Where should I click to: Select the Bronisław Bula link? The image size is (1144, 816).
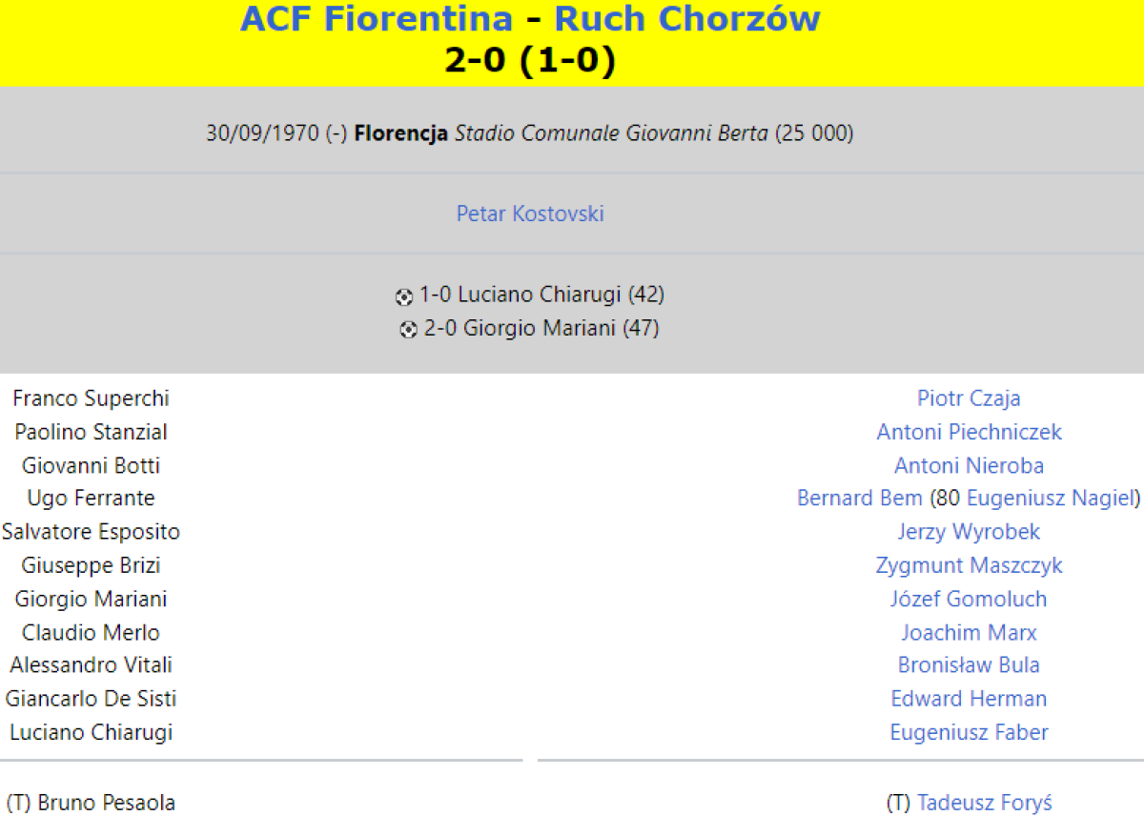click(969, 664)
